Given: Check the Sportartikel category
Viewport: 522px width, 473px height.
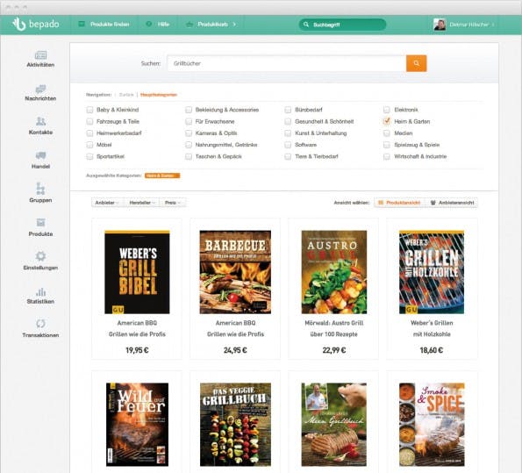Looking at the screenshot, I should [x=89, y=156].
